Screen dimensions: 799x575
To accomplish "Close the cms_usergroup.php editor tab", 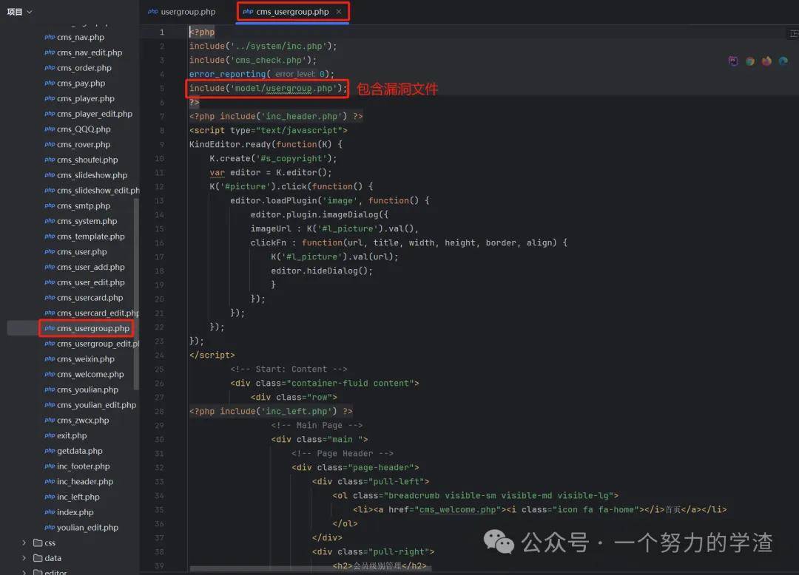I will [x=339, y=11].
